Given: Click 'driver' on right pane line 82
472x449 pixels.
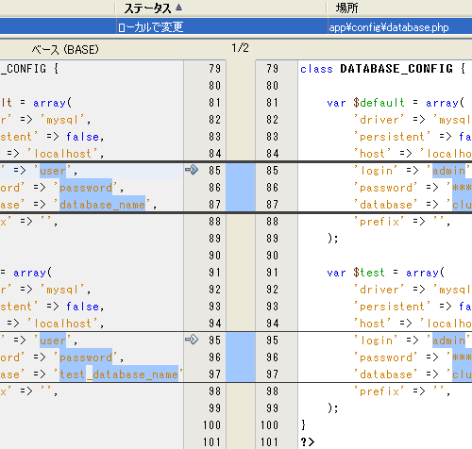Looking at the screenshot, I should [379, 120].
